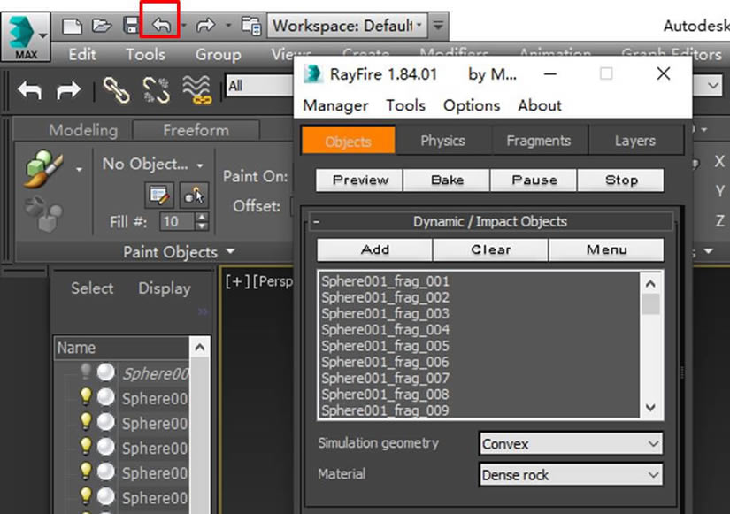Viewport: 730px width, 514px height.
Task: Sort by Name column header
Action: (x=121, y=348)
